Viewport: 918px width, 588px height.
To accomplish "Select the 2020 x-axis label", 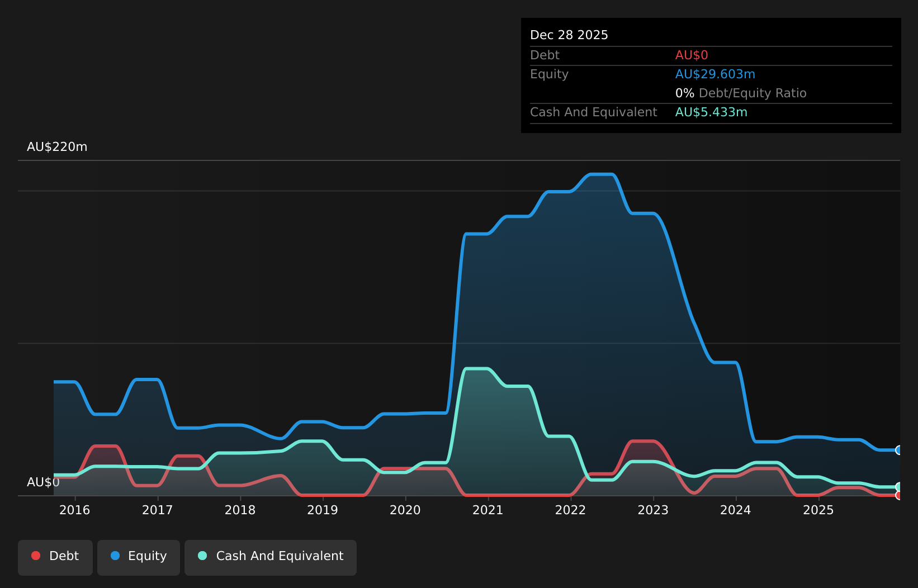I will [405, 510].
